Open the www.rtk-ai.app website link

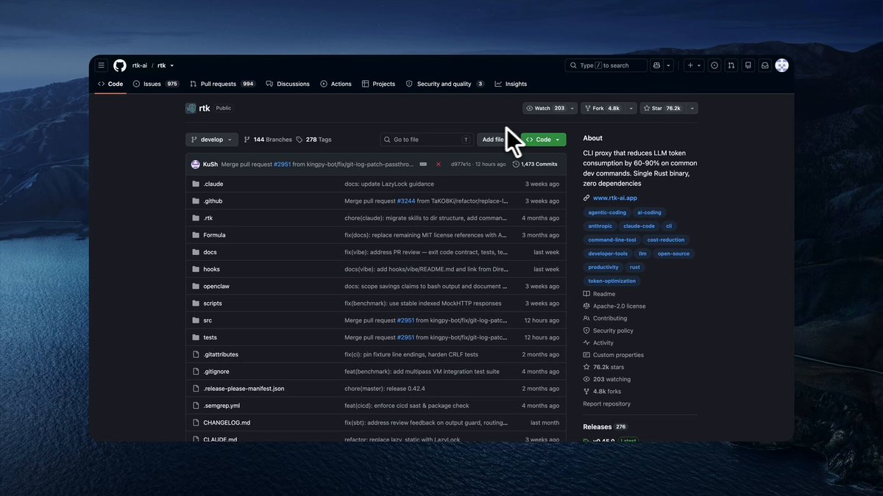point(615,198)
